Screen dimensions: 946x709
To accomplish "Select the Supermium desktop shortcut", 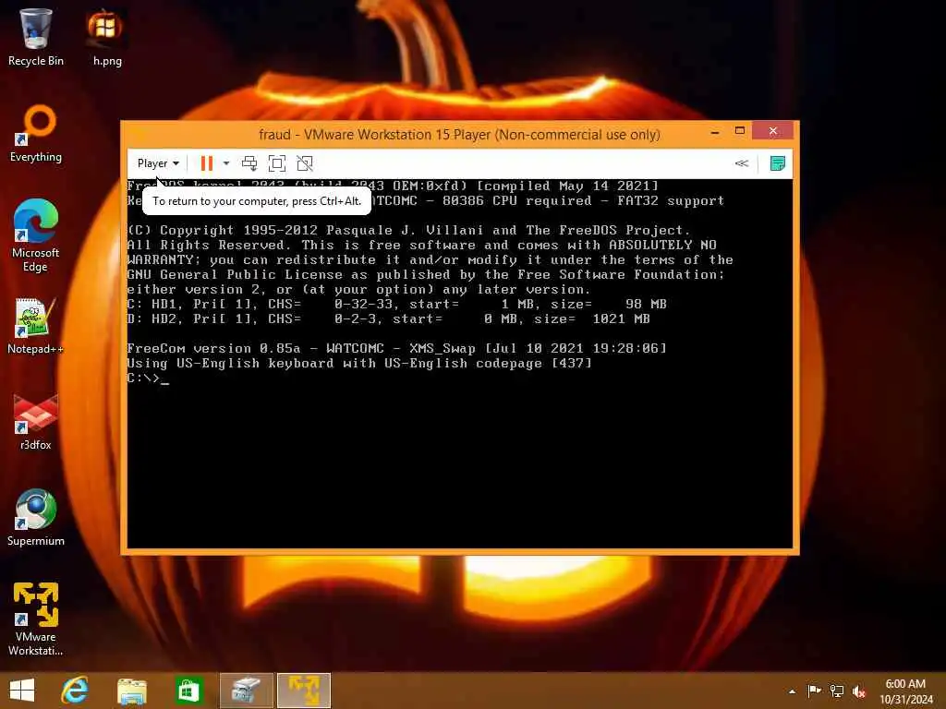I will click(36, 518).
